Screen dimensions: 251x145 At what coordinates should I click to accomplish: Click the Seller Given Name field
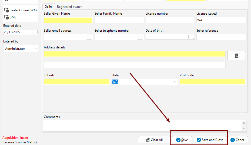[68, 20]
